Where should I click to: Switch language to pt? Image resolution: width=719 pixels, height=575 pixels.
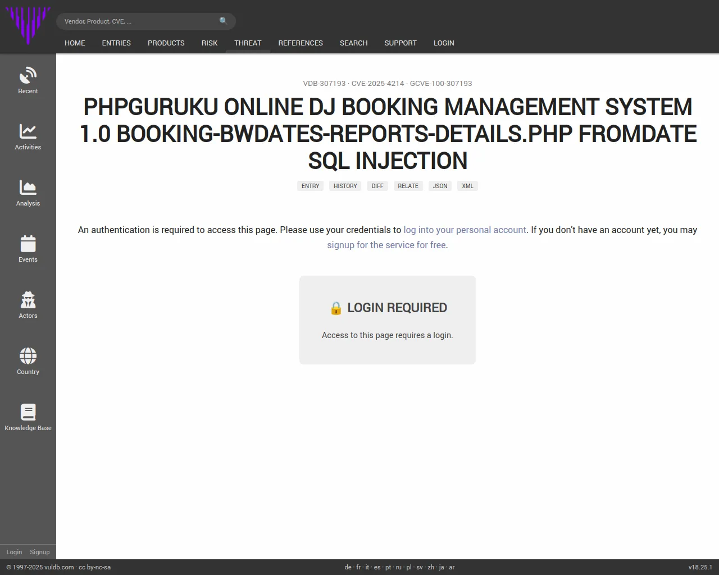click(388, 567)
